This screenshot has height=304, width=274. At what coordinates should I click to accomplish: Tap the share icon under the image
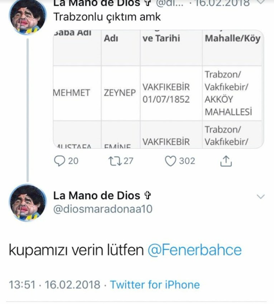(x=225, y=161)
